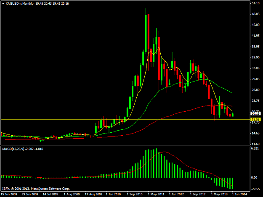This screenshot has height=197, width=263.
Task: Click the current price label 20.16
Action: [x=255, y=113]
